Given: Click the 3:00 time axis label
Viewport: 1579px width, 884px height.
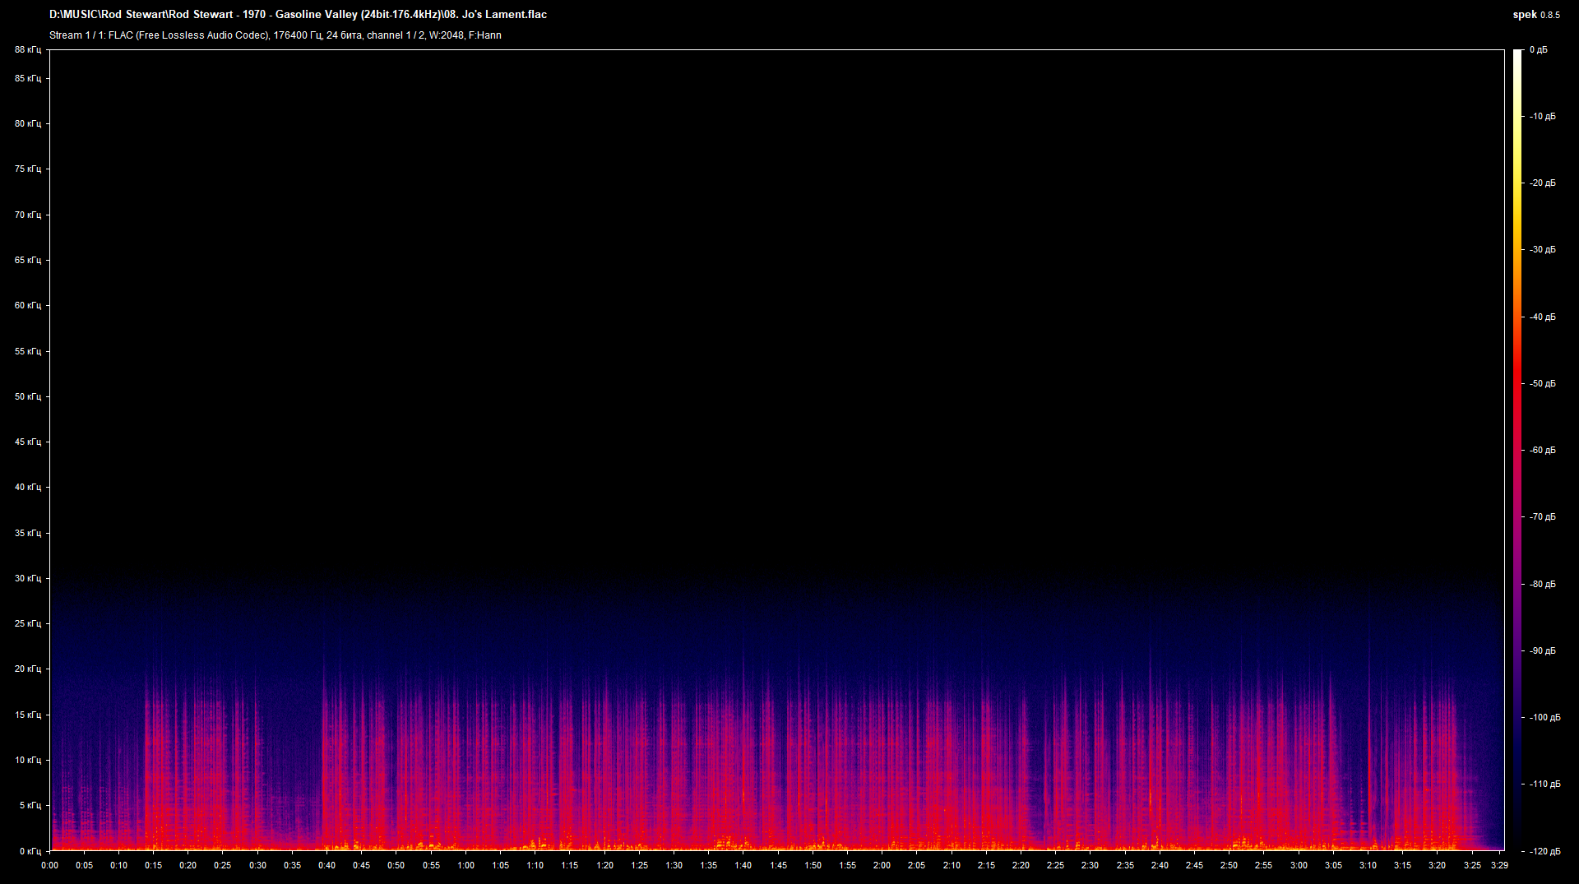Looking at the screenshot, I should [x=1299, y=865].
